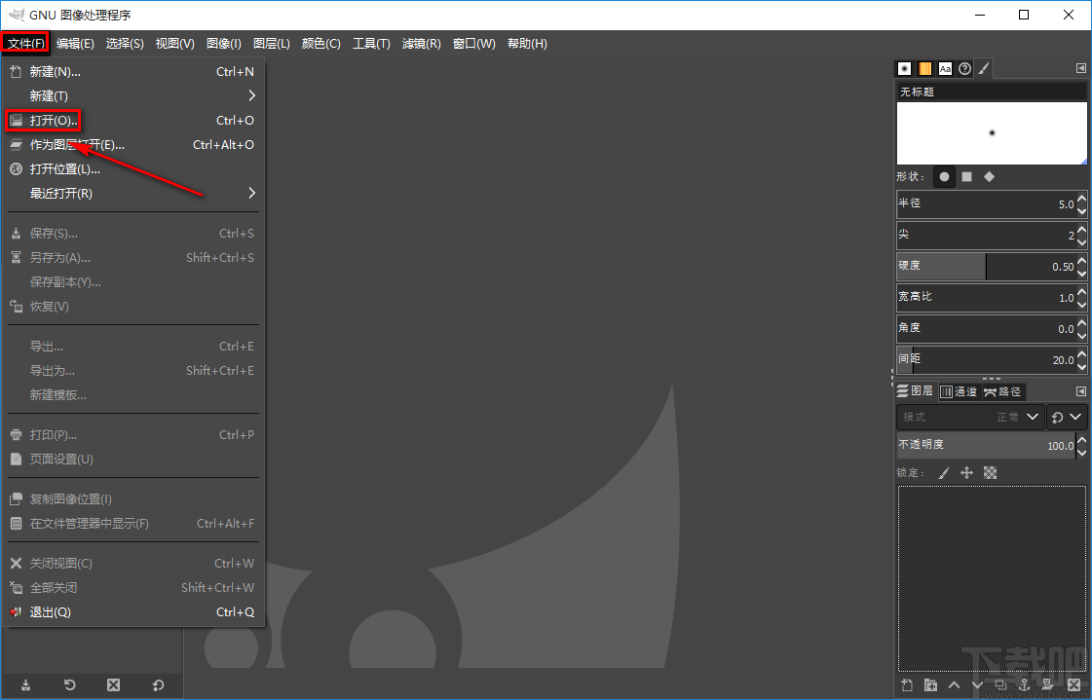Image resolution: width=1092 pixels, height=700 pixels.
Task: Expand the 最近打开(R) submenu
Action: pyautogui.click(x=133, y=194)
